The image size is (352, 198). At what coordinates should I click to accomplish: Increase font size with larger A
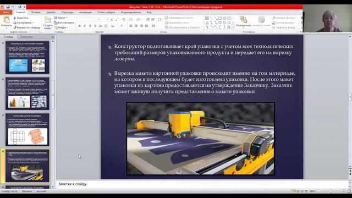pyautogui.click(x=112, y=20)
